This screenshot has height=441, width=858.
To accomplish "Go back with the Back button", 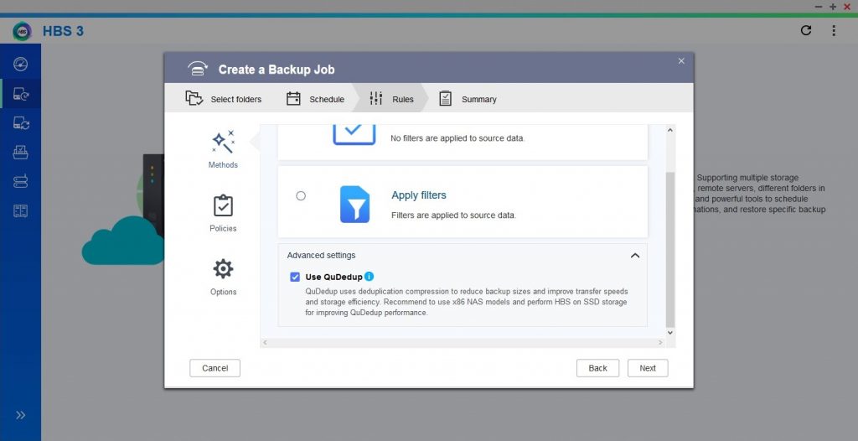I will tap(597, 368).
